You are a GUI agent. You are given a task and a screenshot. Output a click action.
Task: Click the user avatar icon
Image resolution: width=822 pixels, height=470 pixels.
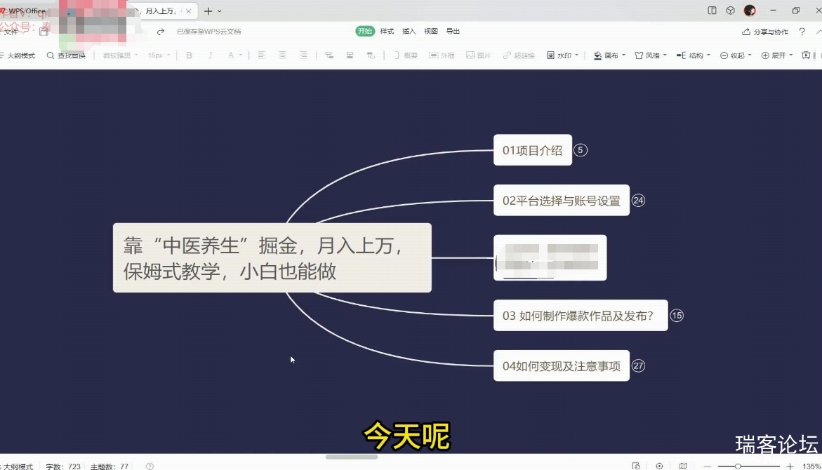(750, 11)
